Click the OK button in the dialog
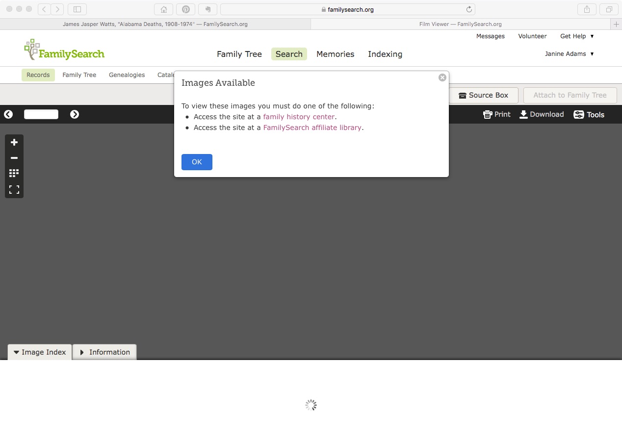 [x=196, y=162]
